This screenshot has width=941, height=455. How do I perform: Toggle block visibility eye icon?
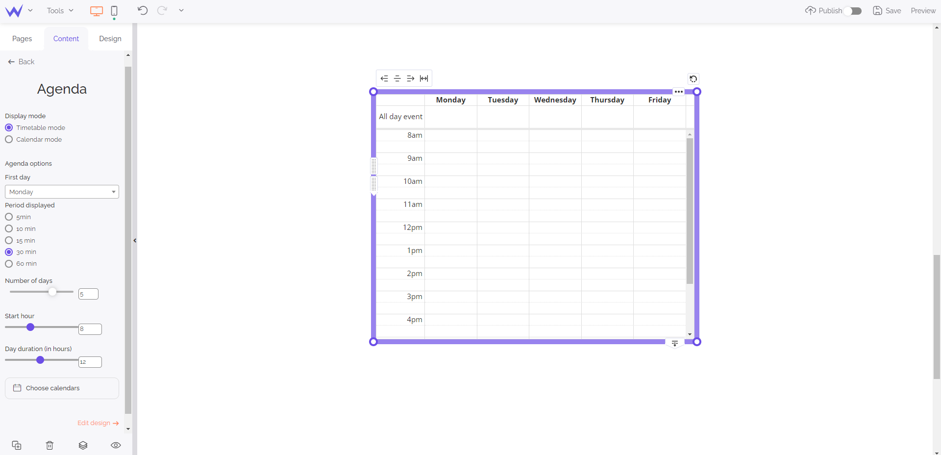click(116, 445)
